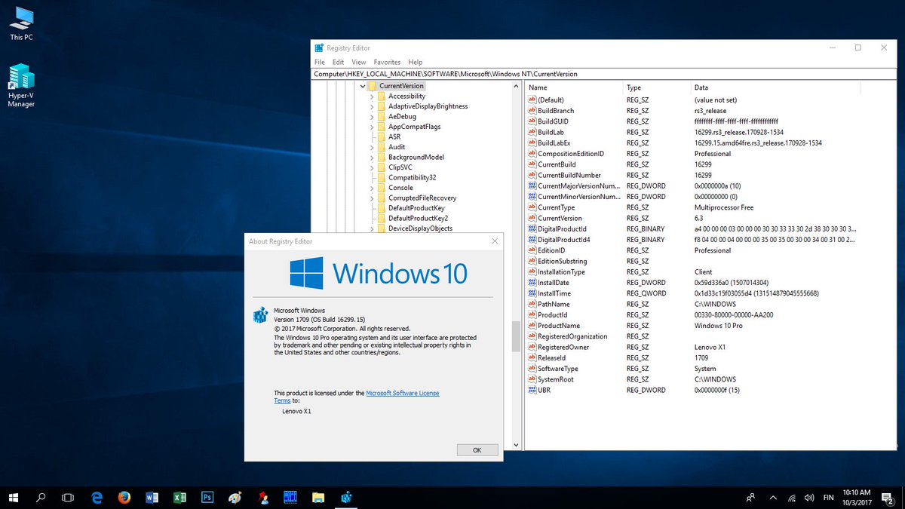Sort by the Type column header

657,87
